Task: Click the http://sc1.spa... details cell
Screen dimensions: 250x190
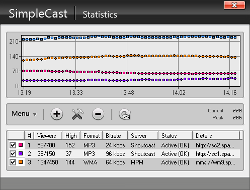Action: tap(215, 154)
